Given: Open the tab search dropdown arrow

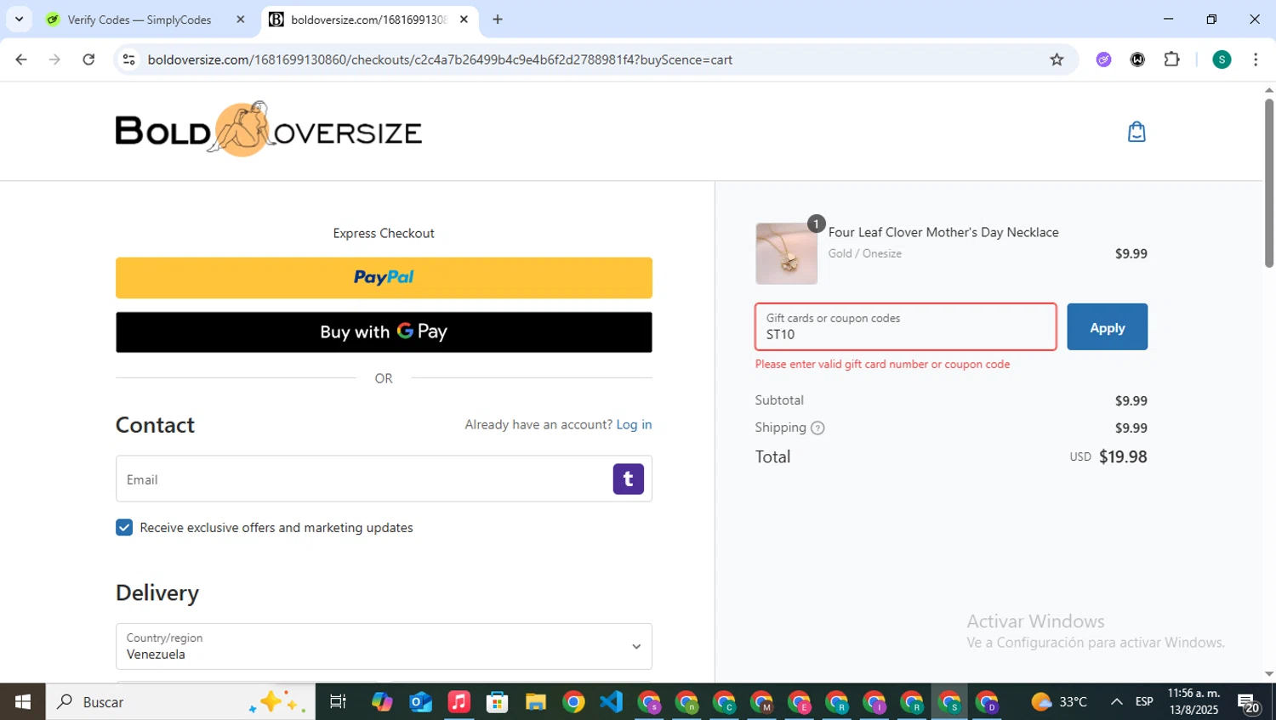Looking at the screenshot, I should pyautogui.click(x=19, y=20).
